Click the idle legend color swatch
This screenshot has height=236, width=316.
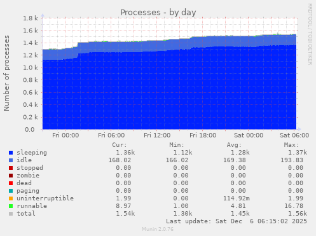[11, 160]
